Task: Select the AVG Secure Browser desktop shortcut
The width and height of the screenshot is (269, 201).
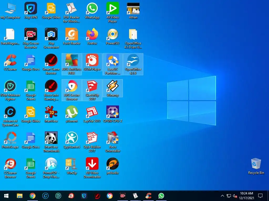Action: 71,91
